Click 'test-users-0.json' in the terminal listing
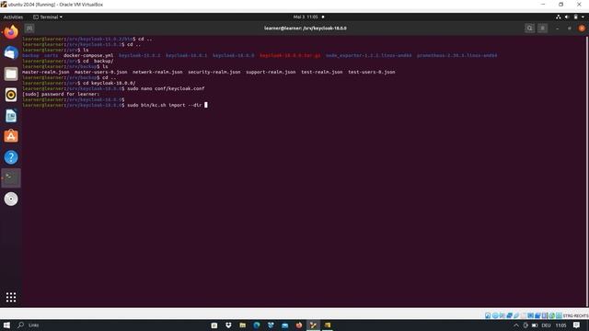 (372, 72)
